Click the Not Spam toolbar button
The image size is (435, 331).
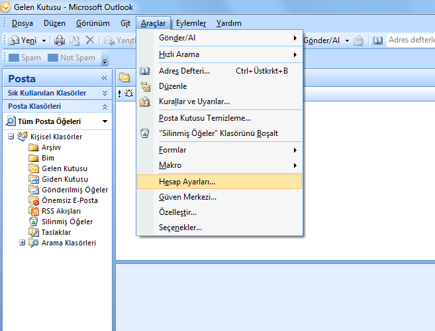(72, 58)
